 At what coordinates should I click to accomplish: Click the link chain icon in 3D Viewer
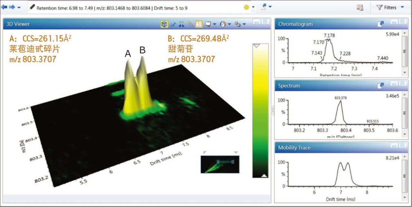click(x=190, y=24)
